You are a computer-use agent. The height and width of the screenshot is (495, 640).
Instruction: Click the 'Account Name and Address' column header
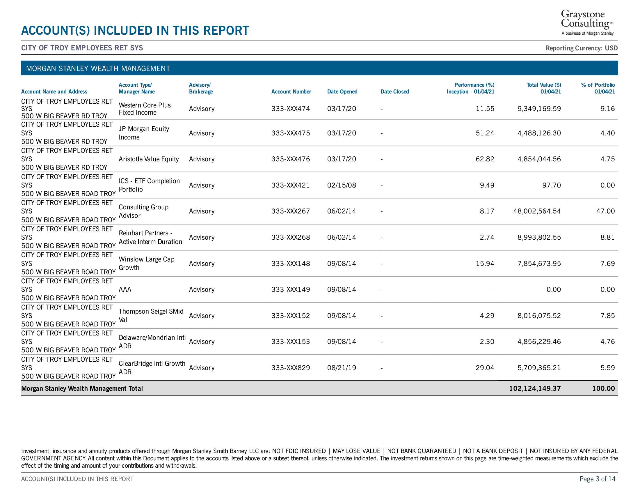coord(54,91)
